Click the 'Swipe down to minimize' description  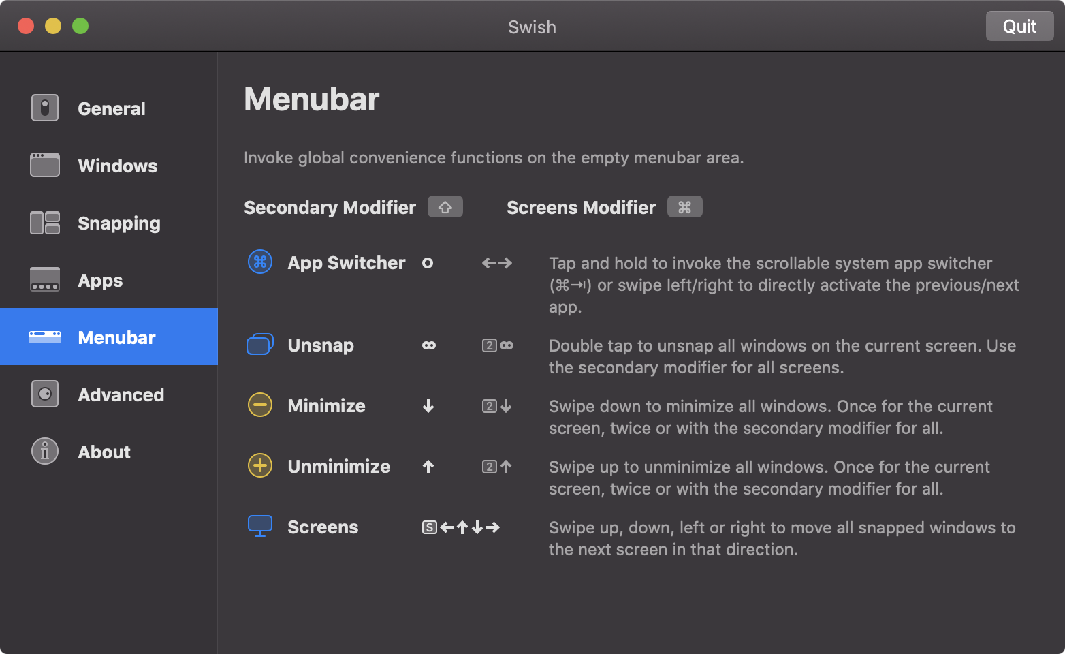[x=771, y=417]
